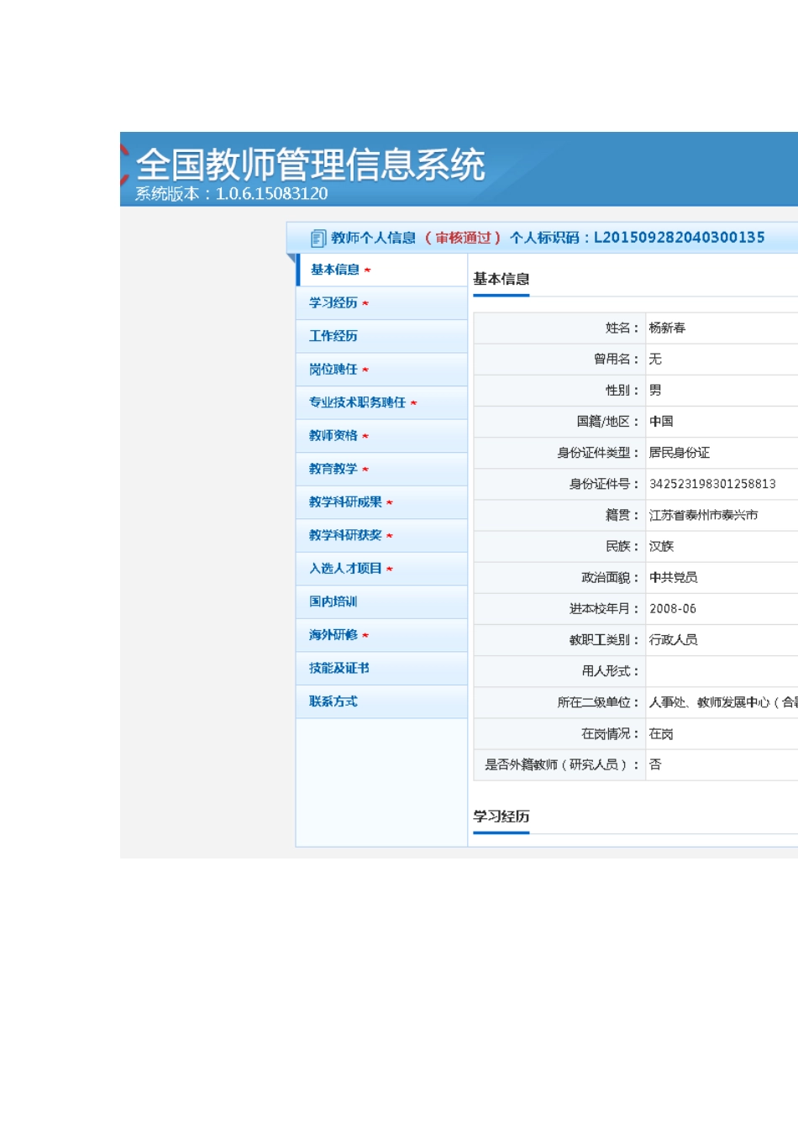Click 联系方式 in the sidebar

tap(333, 701)
